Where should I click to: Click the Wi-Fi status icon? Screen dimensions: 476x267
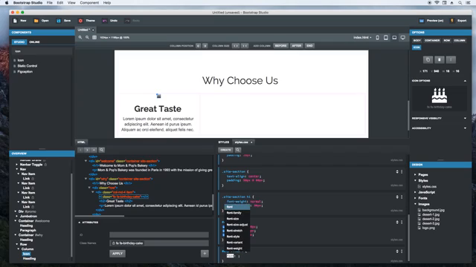pos(437,3)
